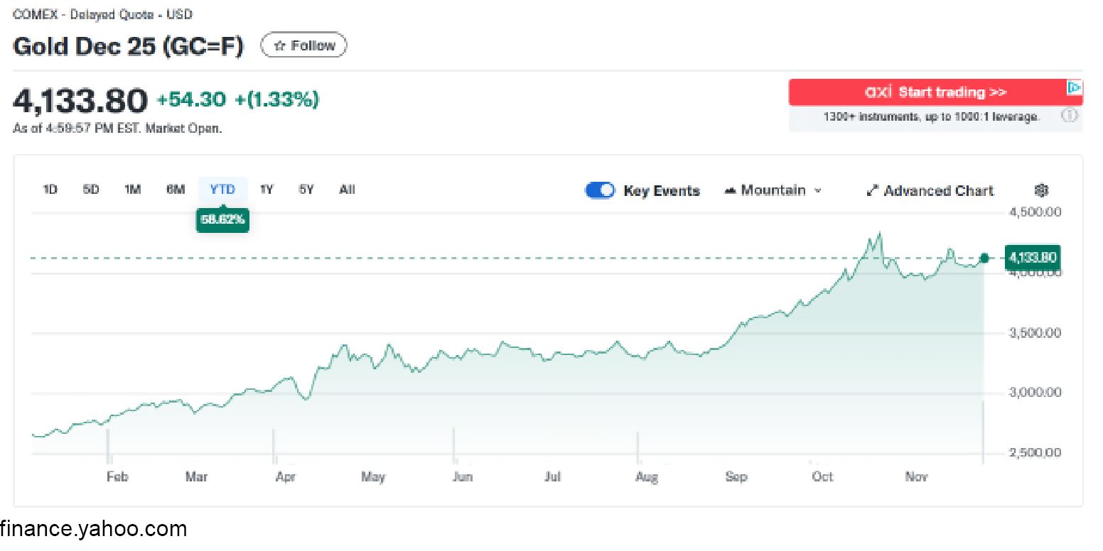Screen dimensions: 1103x551
Task: Show the All time range
Action: coord(347,190)
